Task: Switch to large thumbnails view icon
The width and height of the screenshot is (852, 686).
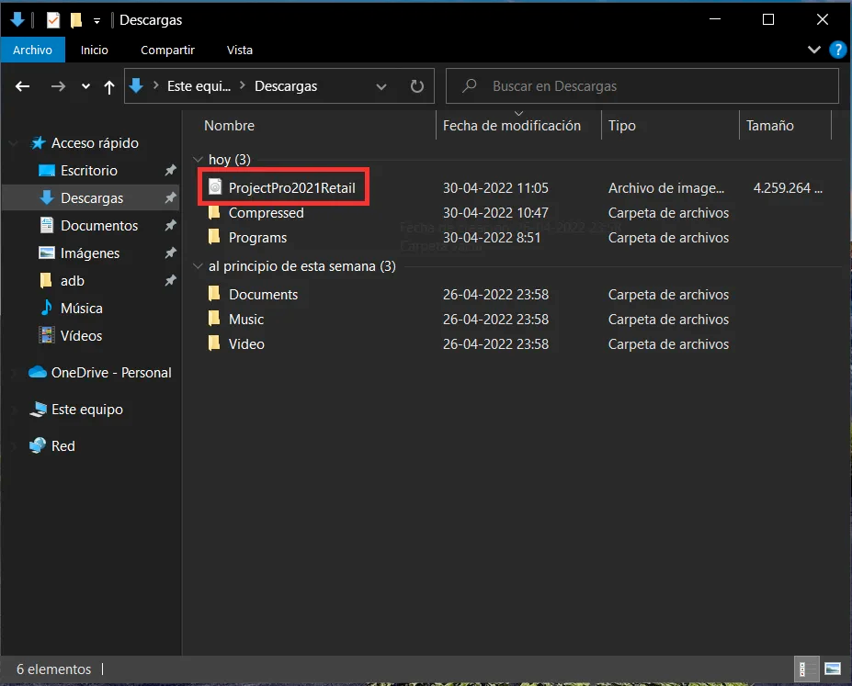Action: click(833, 669)
